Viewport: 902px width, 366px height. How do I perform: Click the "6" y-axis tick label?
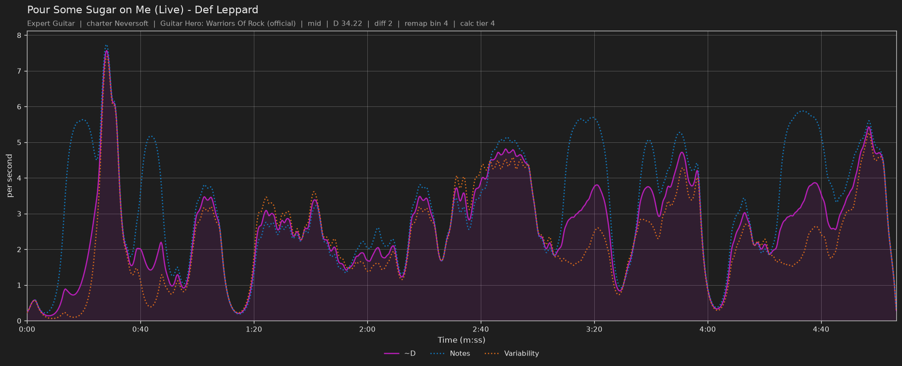19,107
